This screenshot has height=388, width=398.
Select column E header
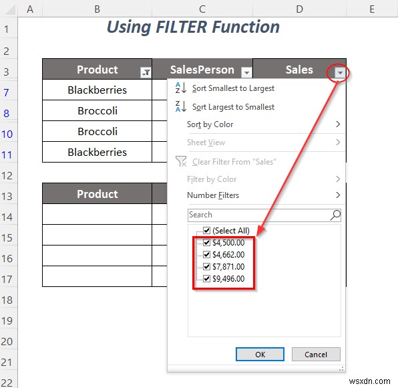[x=372, y=9]
